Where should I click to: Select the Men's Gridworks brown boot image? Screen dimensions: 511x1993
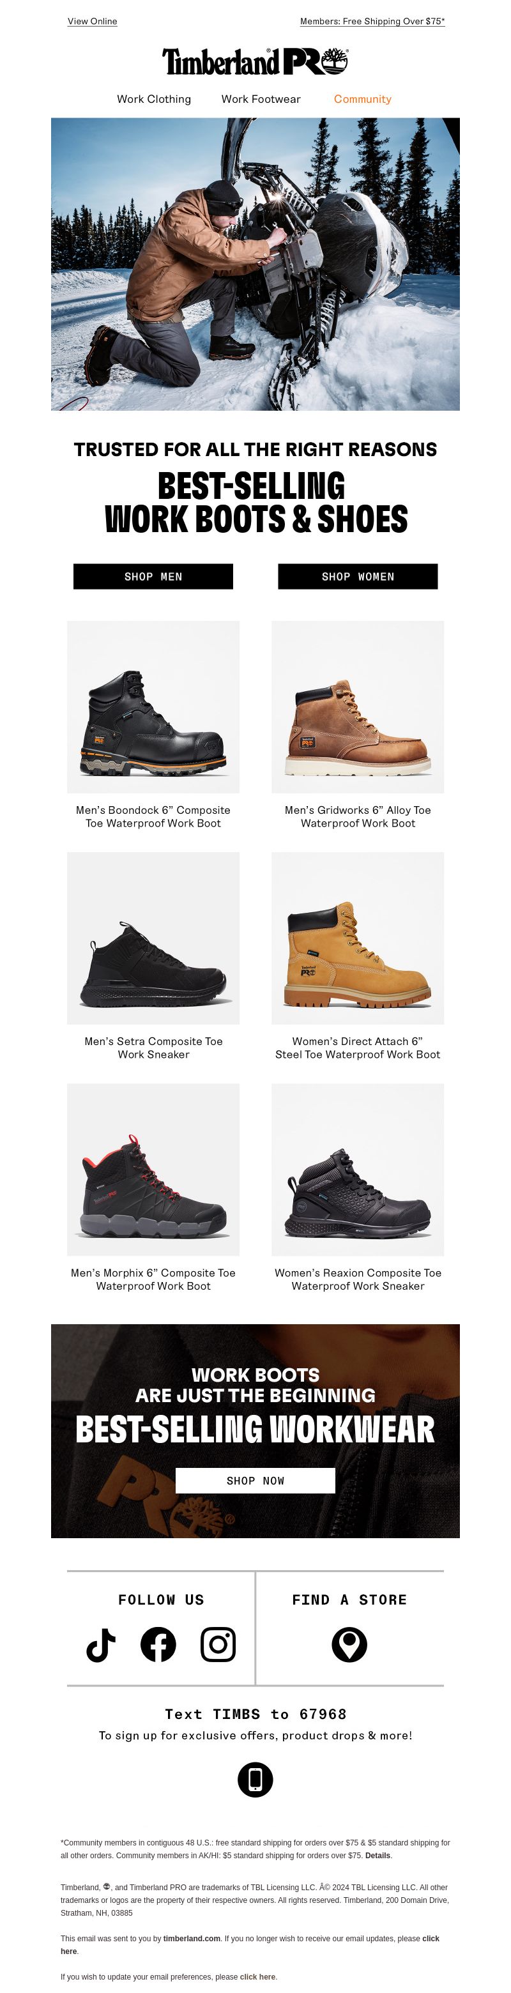[x=358, y=706]
